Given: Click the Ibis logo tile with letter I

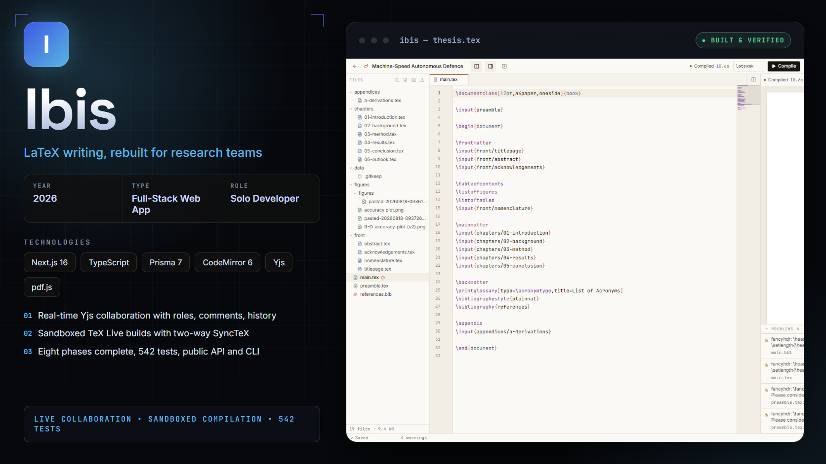Looking at the screenshot, I should (46, 44).
